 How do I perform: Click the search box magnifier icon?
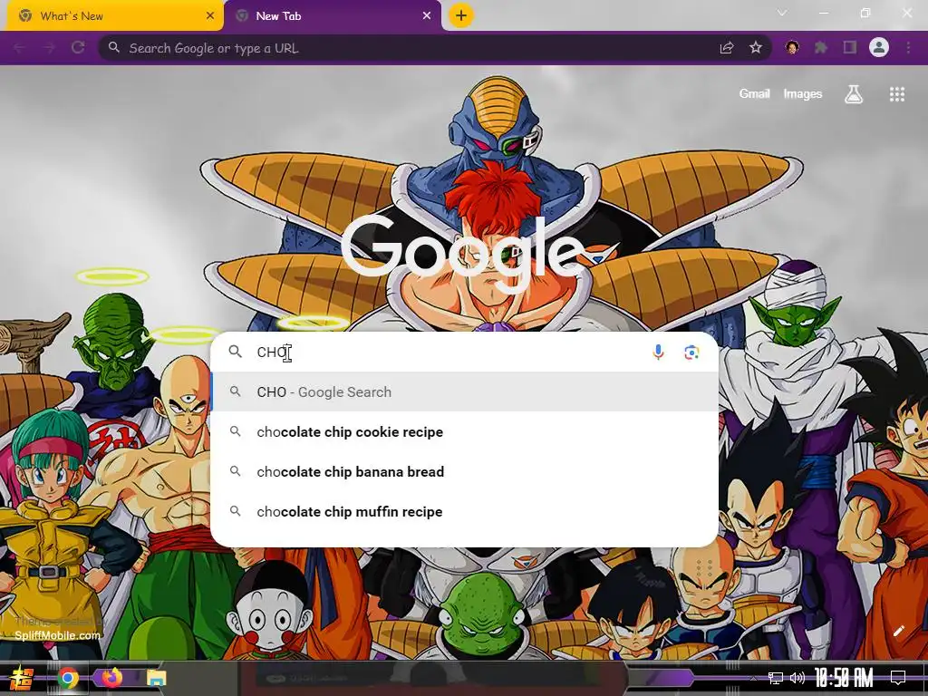(235, 352)
